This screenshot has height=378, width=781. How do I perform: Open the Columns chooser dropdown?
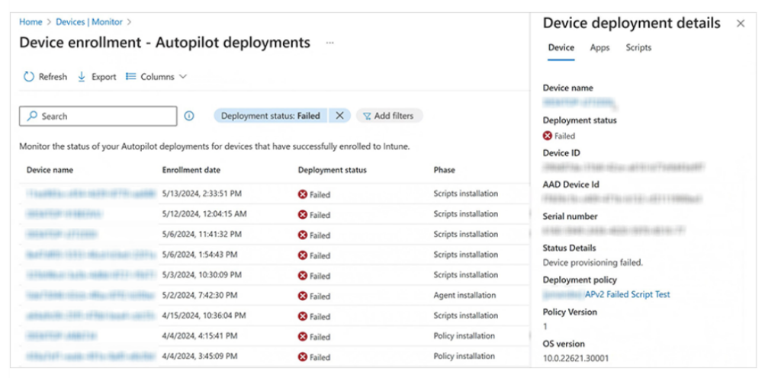tap(156, 77)
